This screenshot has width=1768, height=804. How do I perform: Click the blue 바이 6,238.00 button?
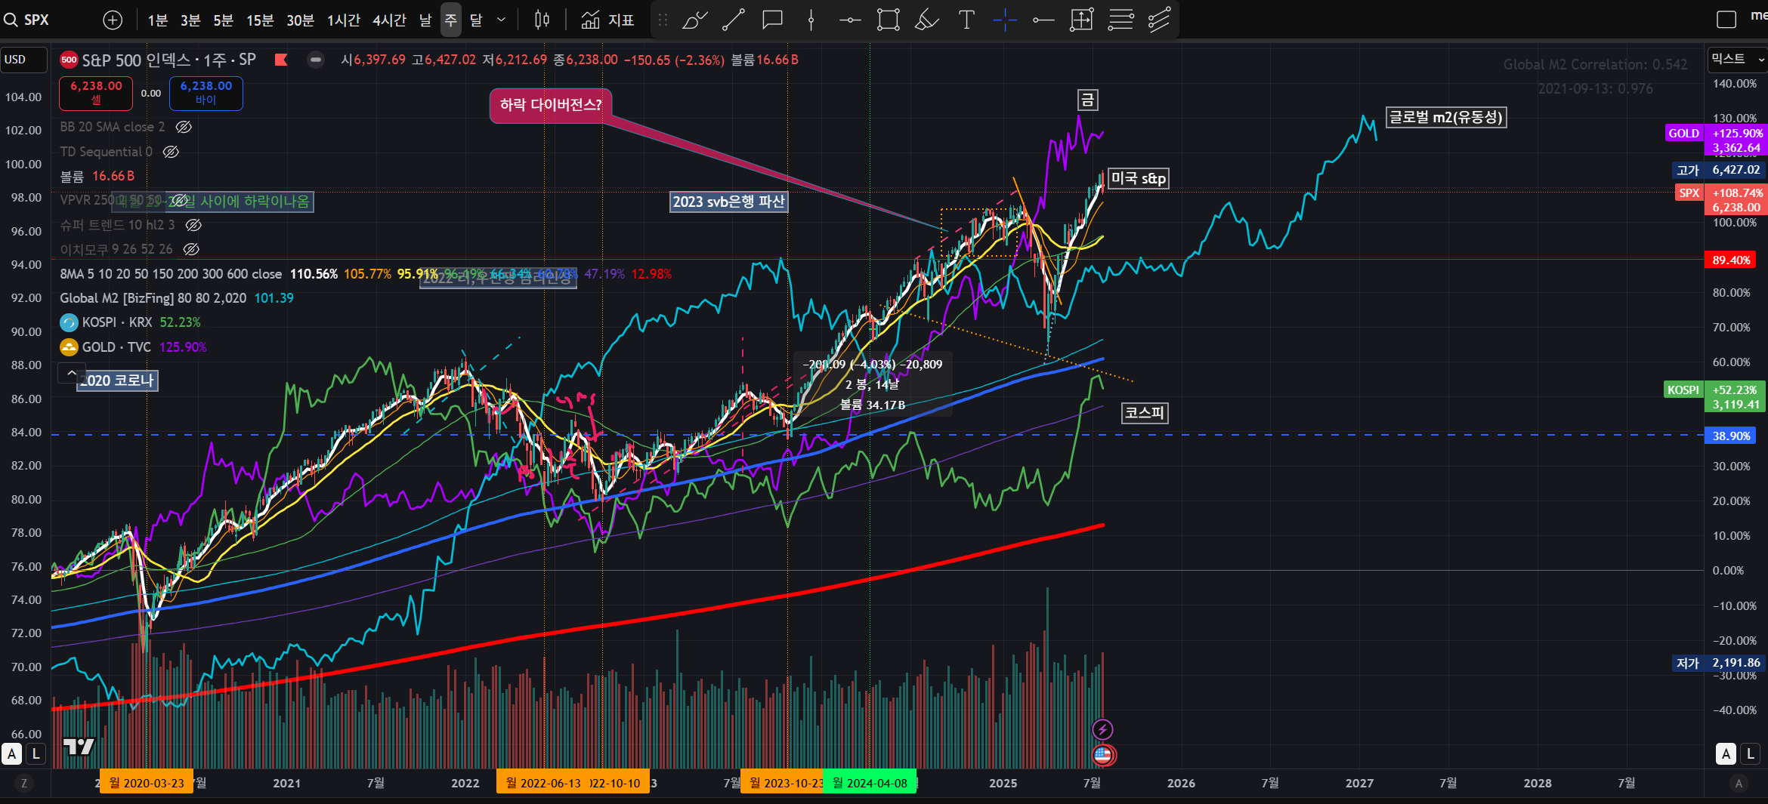click(x=206, y=93)
